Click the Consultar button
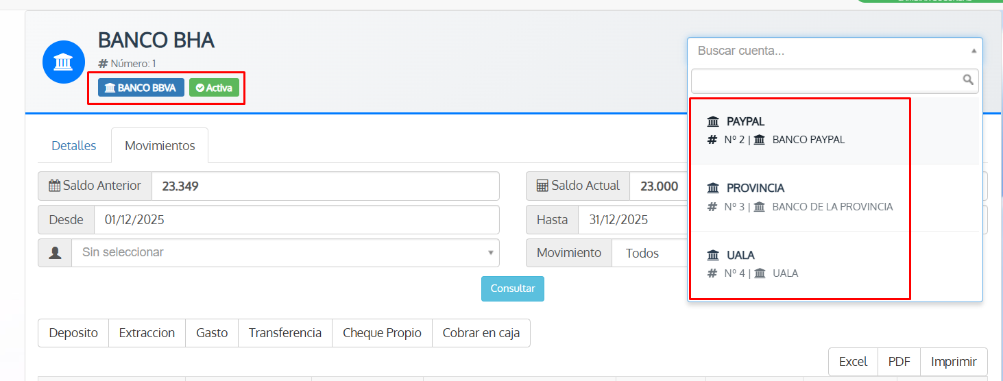1003x381 pixels. pyautogui.click(x=513, y=288)
